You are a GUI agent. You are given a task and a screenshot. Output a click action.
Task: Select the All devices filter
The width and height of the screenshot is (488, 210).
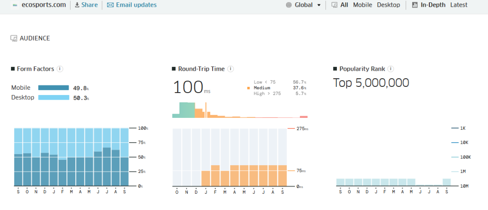click(x=344, y=5)
